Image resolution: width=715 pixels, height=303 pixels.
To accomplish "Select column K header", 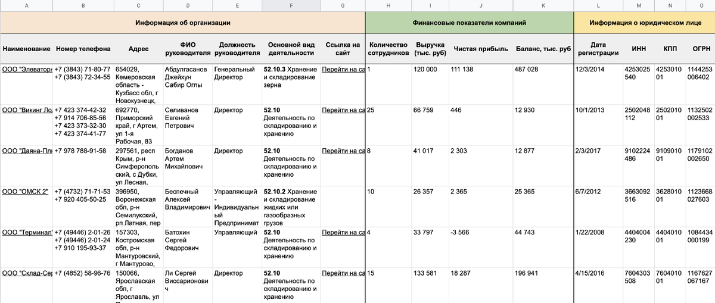I will pos(543,5).
